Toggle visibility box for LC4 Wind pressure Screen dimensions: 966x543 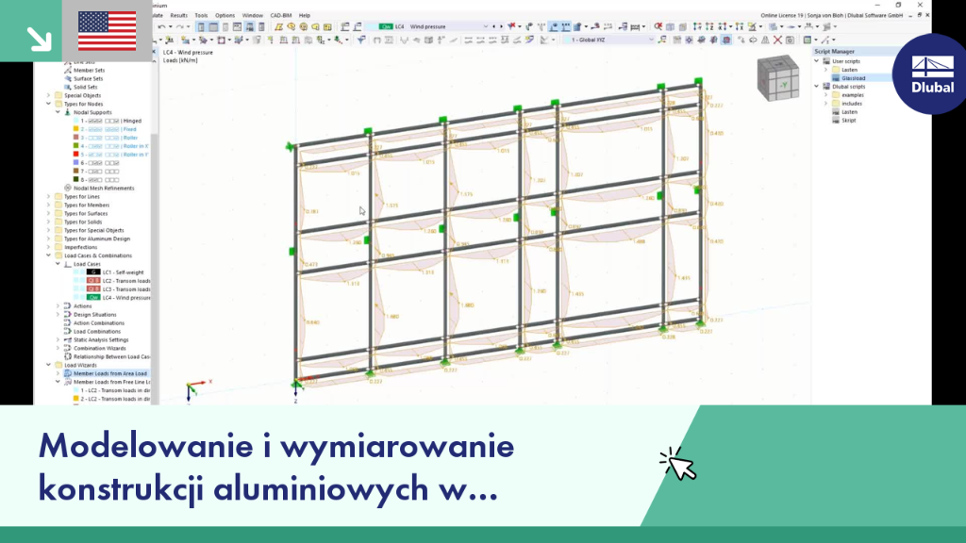(x=77, y=297)
